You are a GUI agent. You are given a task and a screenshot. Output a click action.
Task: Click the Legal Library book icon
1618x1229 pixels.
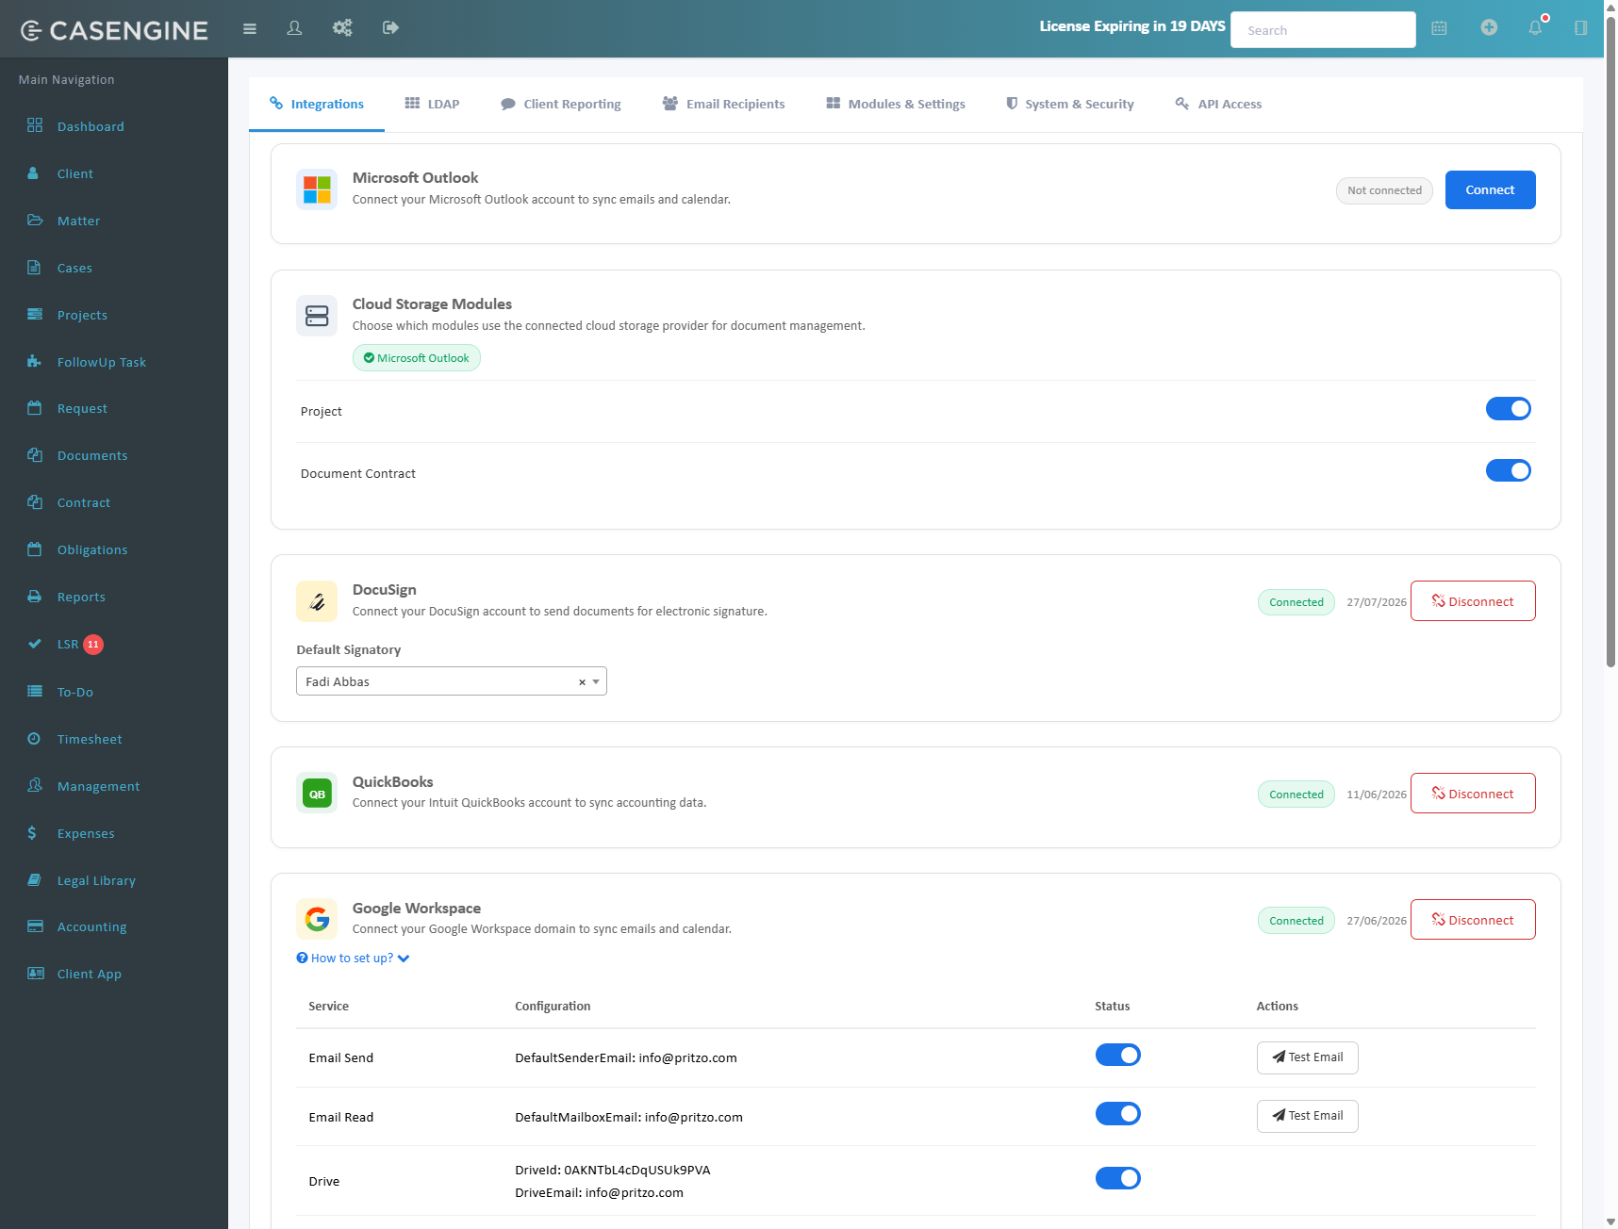[35, 879]
